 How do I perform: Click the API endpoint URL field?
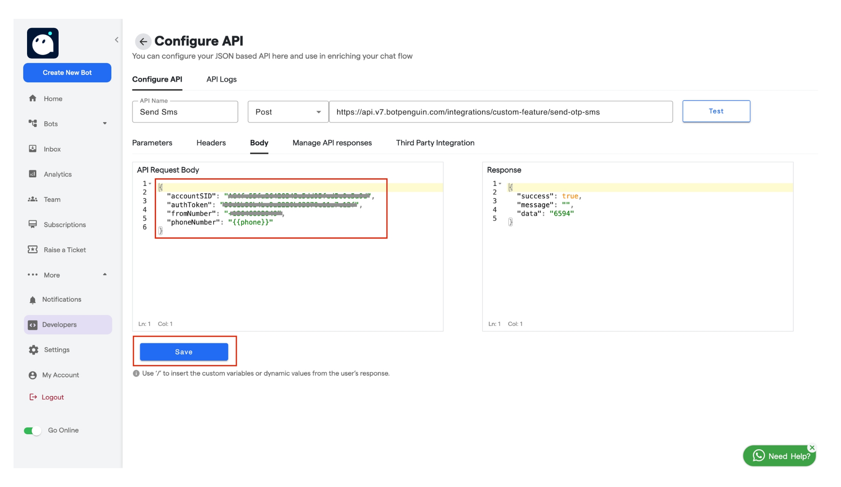501,112
